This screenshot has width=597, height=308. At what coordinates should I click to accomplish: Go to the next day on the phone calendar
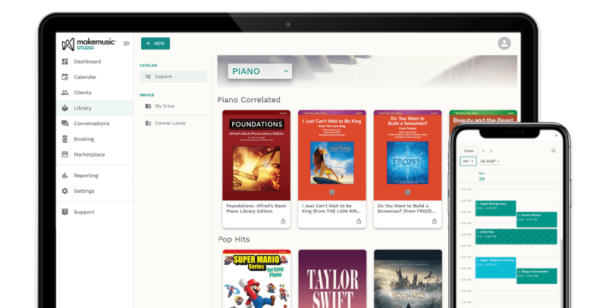pos(491,151)
